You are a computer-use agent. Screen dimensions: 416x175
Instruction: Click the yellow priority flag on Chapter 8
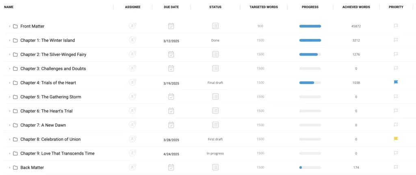396,139
